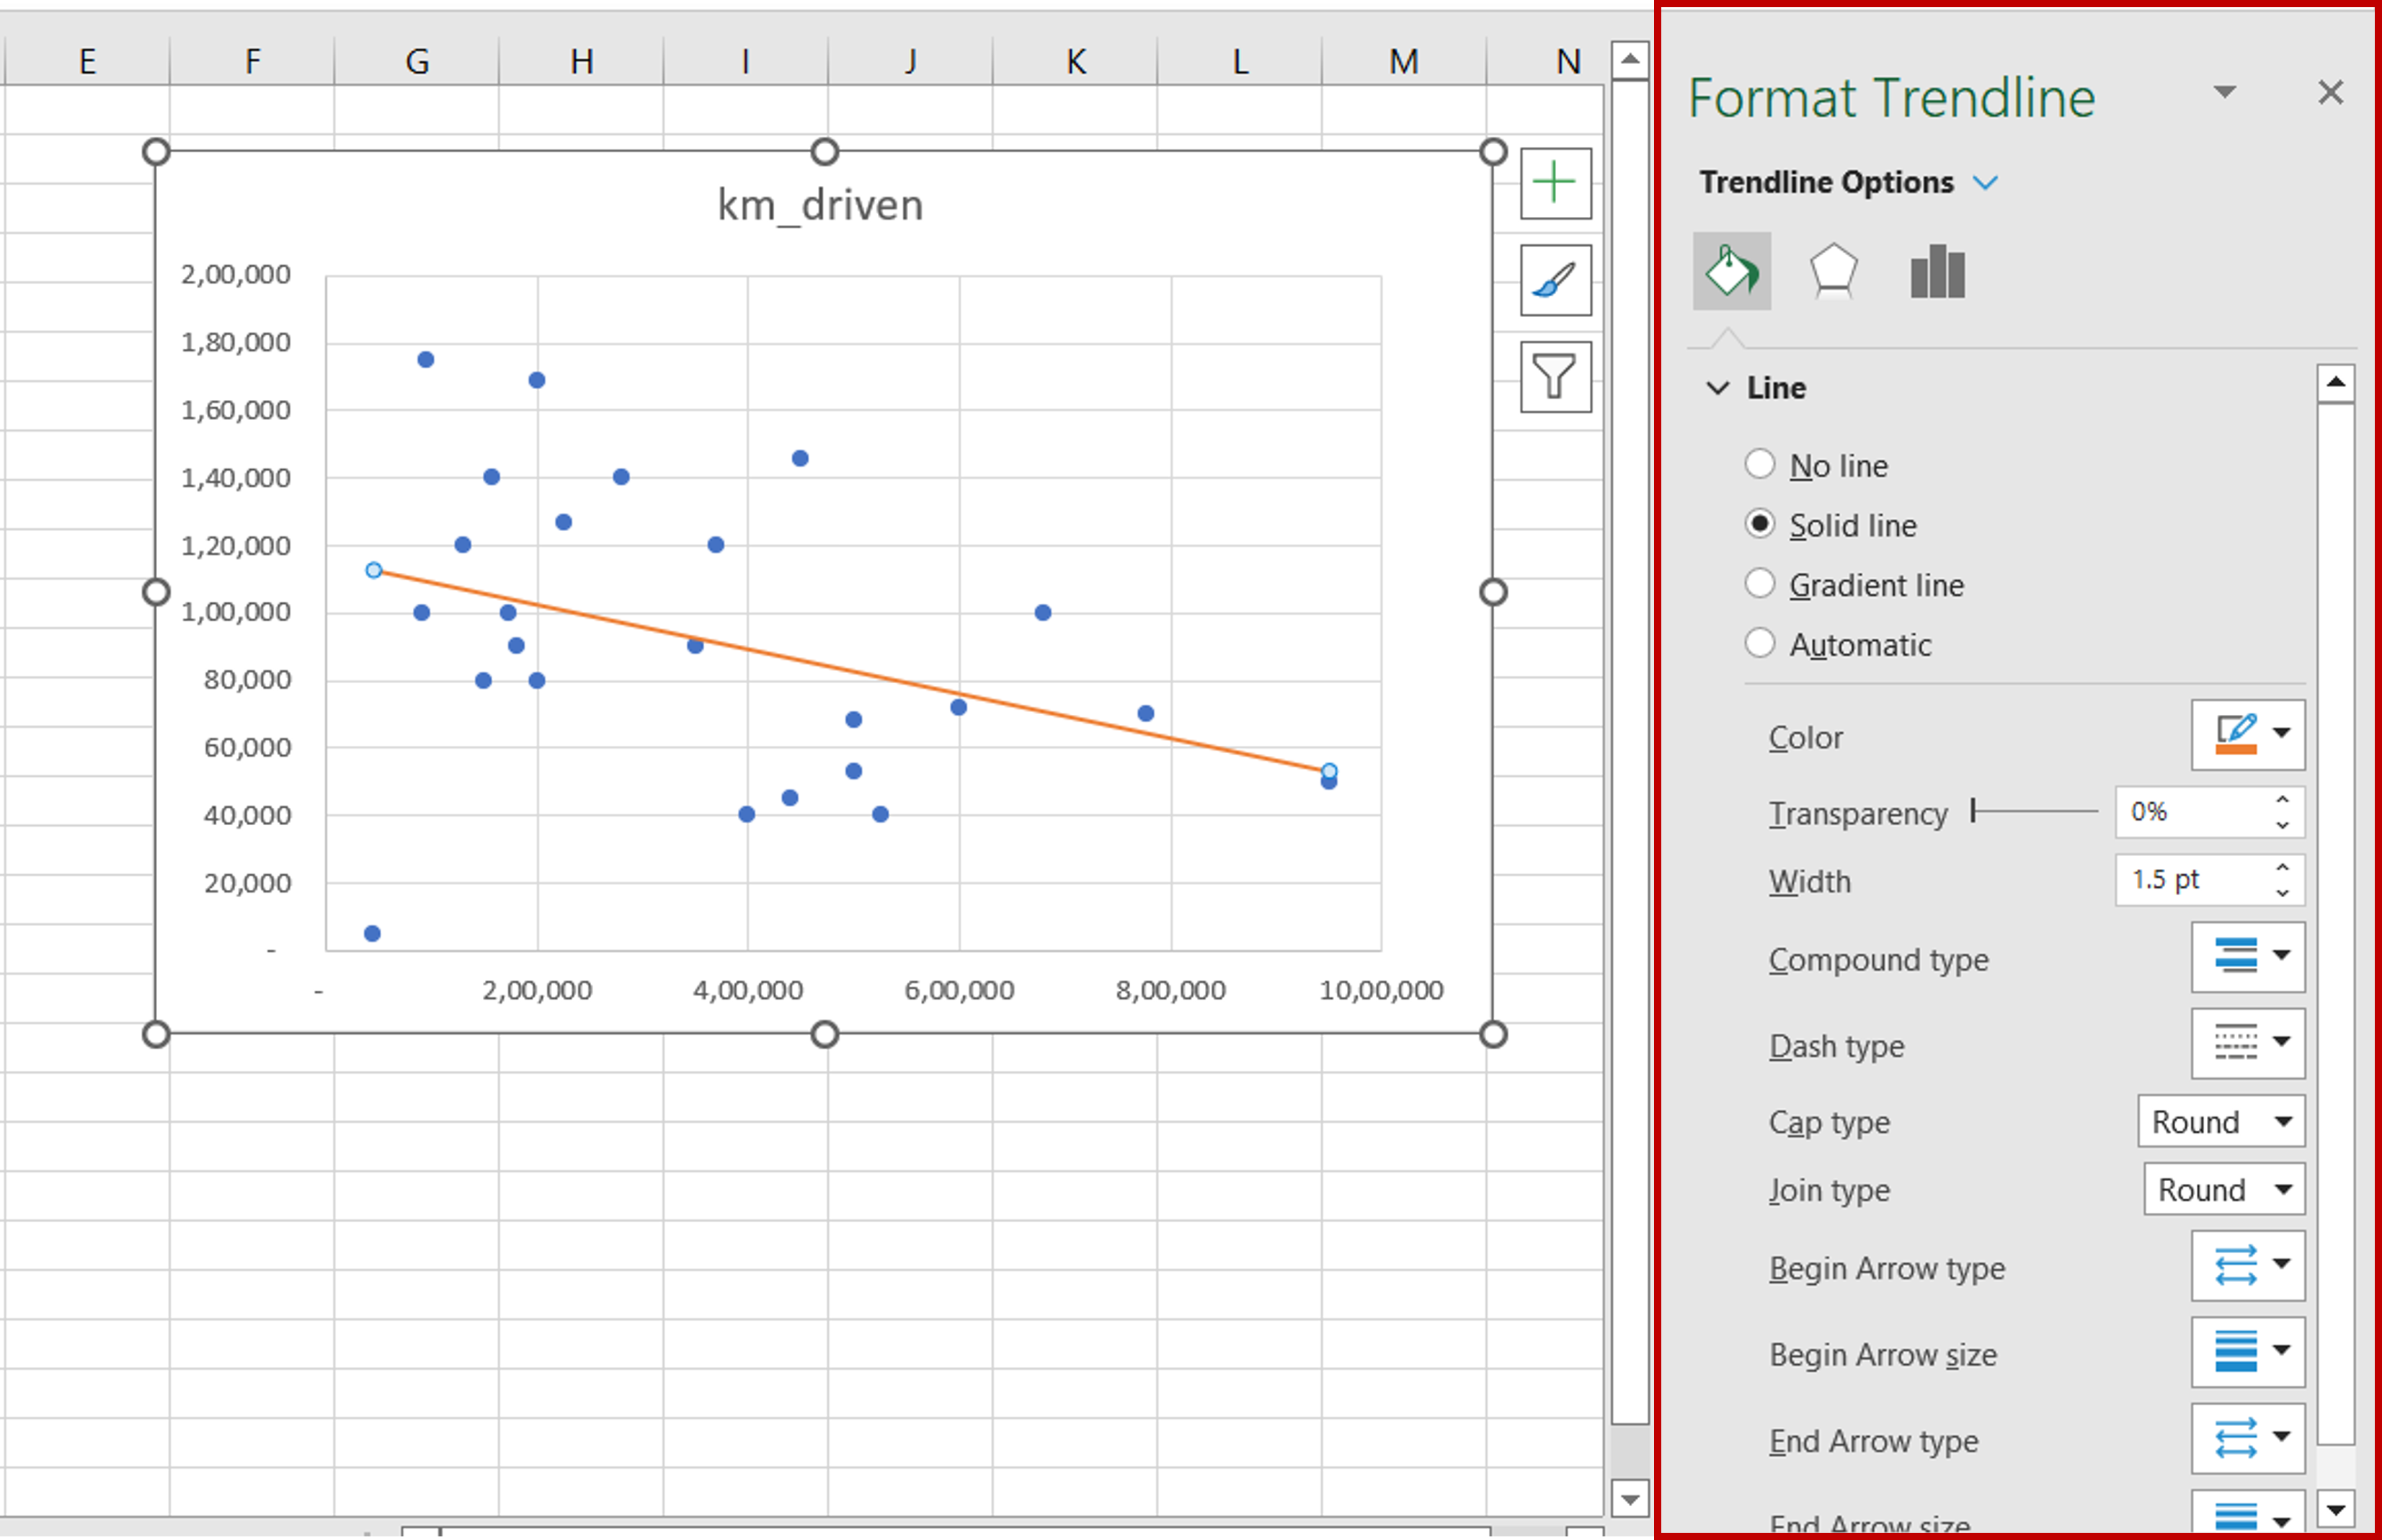
Task: Open the Begin Arrow type picker
Action: coord(2248,1266)
